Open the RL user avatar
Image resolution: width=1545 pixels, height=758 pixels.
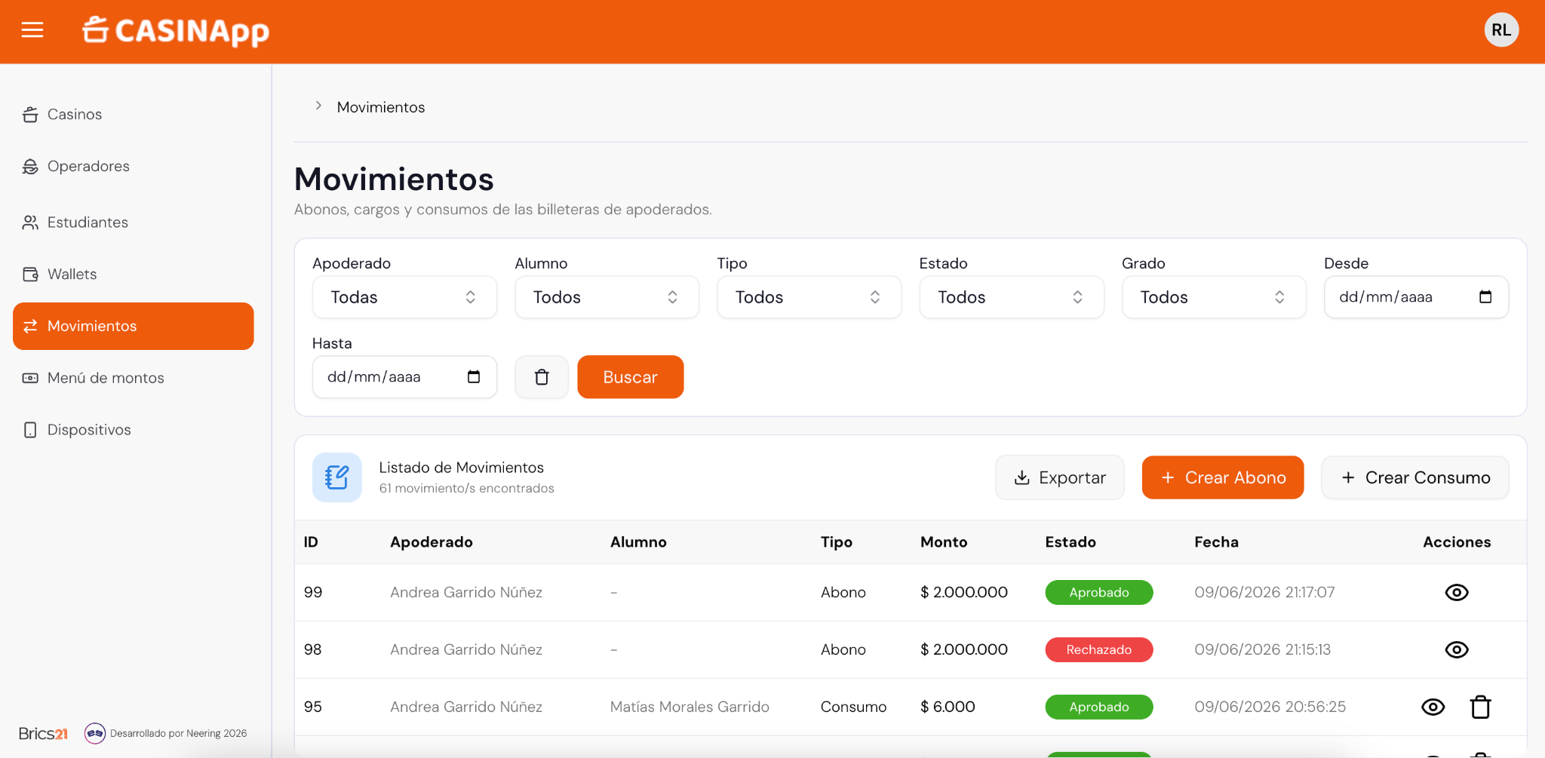(x=1501, y=30)
